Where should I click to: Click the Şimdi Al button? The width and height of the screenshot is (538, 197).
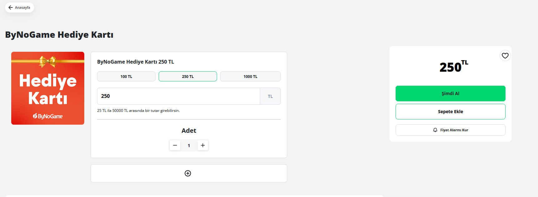(450, 94)
